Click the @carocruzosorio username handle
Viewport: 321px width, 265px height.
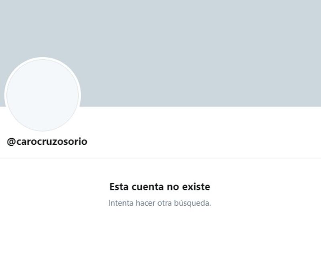(47, 142)
